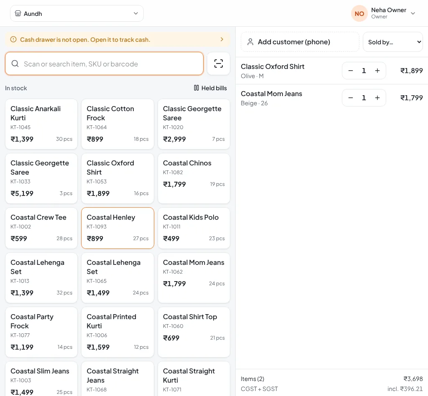Click the incl. ₹396.21 tax amount
The width and height of the screenshot is (428, 396).
[405, 388]
